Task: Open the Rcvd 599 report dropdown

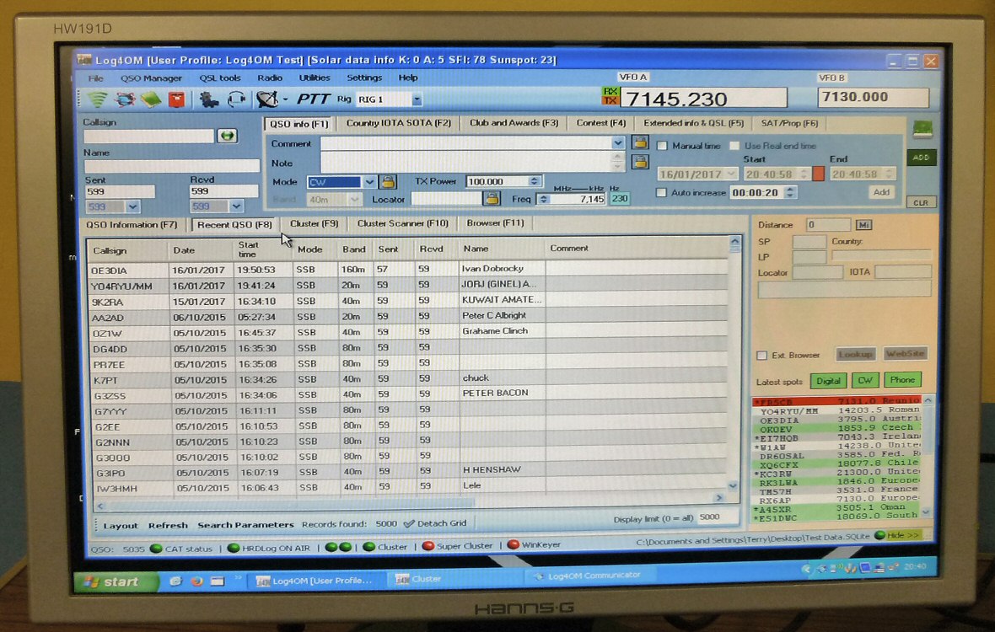Action: (x=236, y=206)
